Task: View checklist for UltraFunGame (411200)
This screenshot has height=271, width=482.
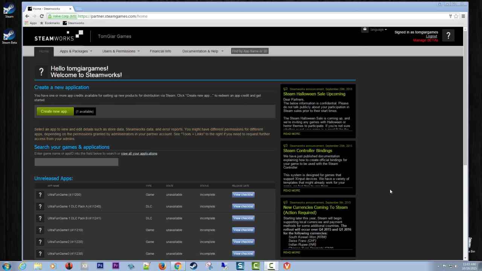Action: coord(243,195)
